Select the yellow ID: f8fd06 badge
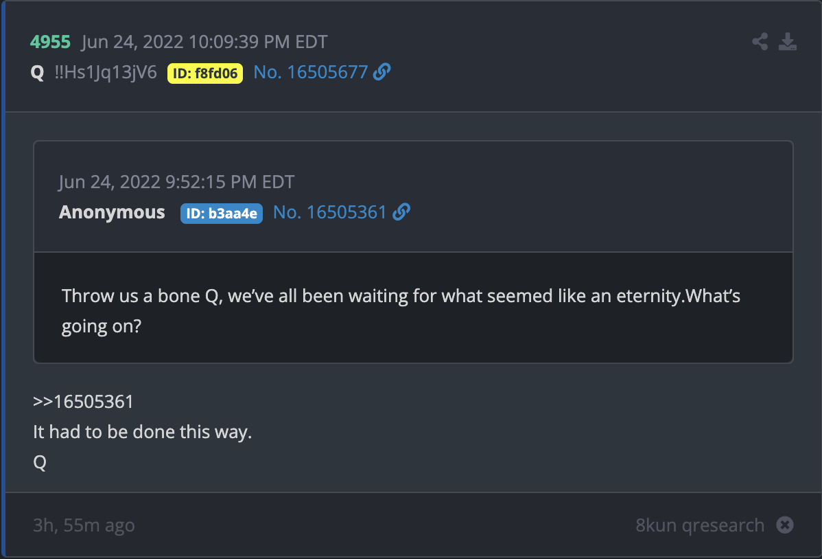This screenshot has height=559, width=822. click(x=205, y=73)
